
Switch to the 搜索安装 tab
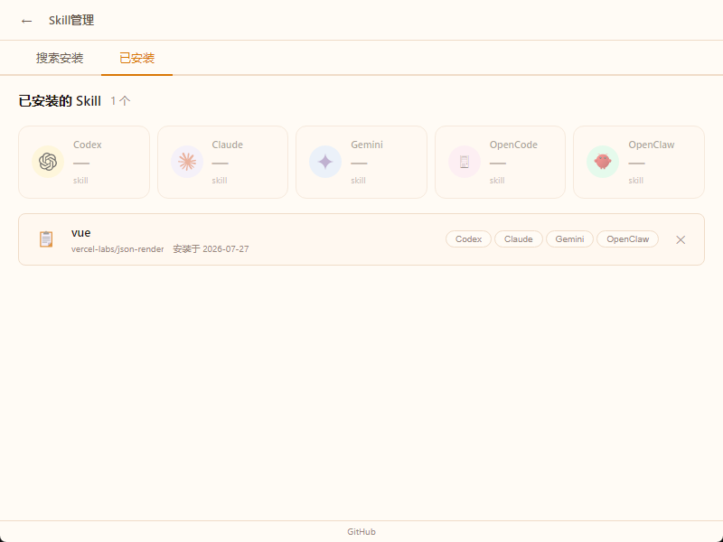tap(60, 58)
